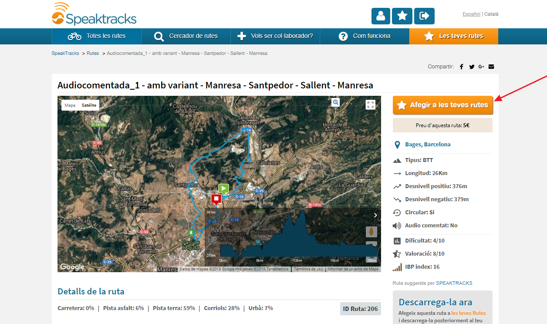Go to SpeakTracks breadcrumb home
Image resolution: width=547 pixels, height=324 pixels.
(x=65, y=53)
